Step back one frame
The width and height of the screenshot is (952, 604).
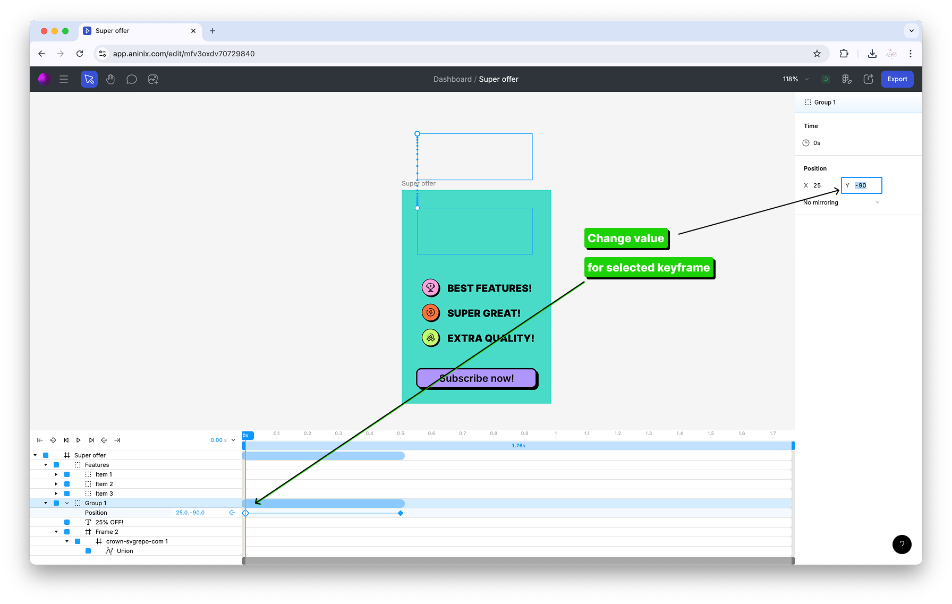tap(66, 440)
